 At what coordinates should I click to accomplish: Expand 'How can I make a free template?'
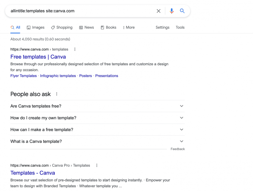[98, 130]
